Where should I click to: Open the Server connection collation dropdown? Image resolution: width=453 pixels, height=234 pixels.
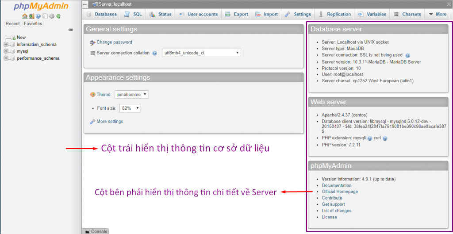click(201, 53)
